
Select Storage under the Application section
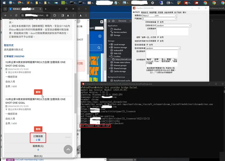coord(115,35)
